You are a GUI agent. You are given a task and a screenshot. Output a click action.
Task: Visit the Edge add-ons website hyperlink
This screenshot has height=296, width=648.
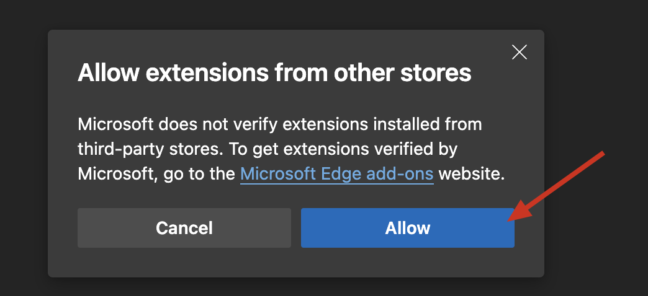click(x=336, y=173)
